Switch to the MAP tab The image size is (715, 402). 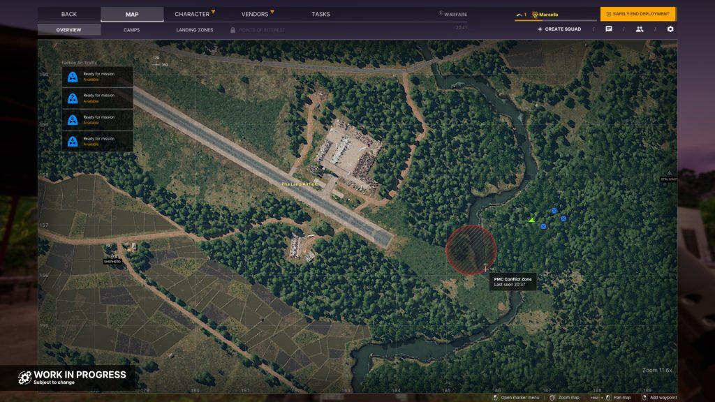(x=131, y=13)
